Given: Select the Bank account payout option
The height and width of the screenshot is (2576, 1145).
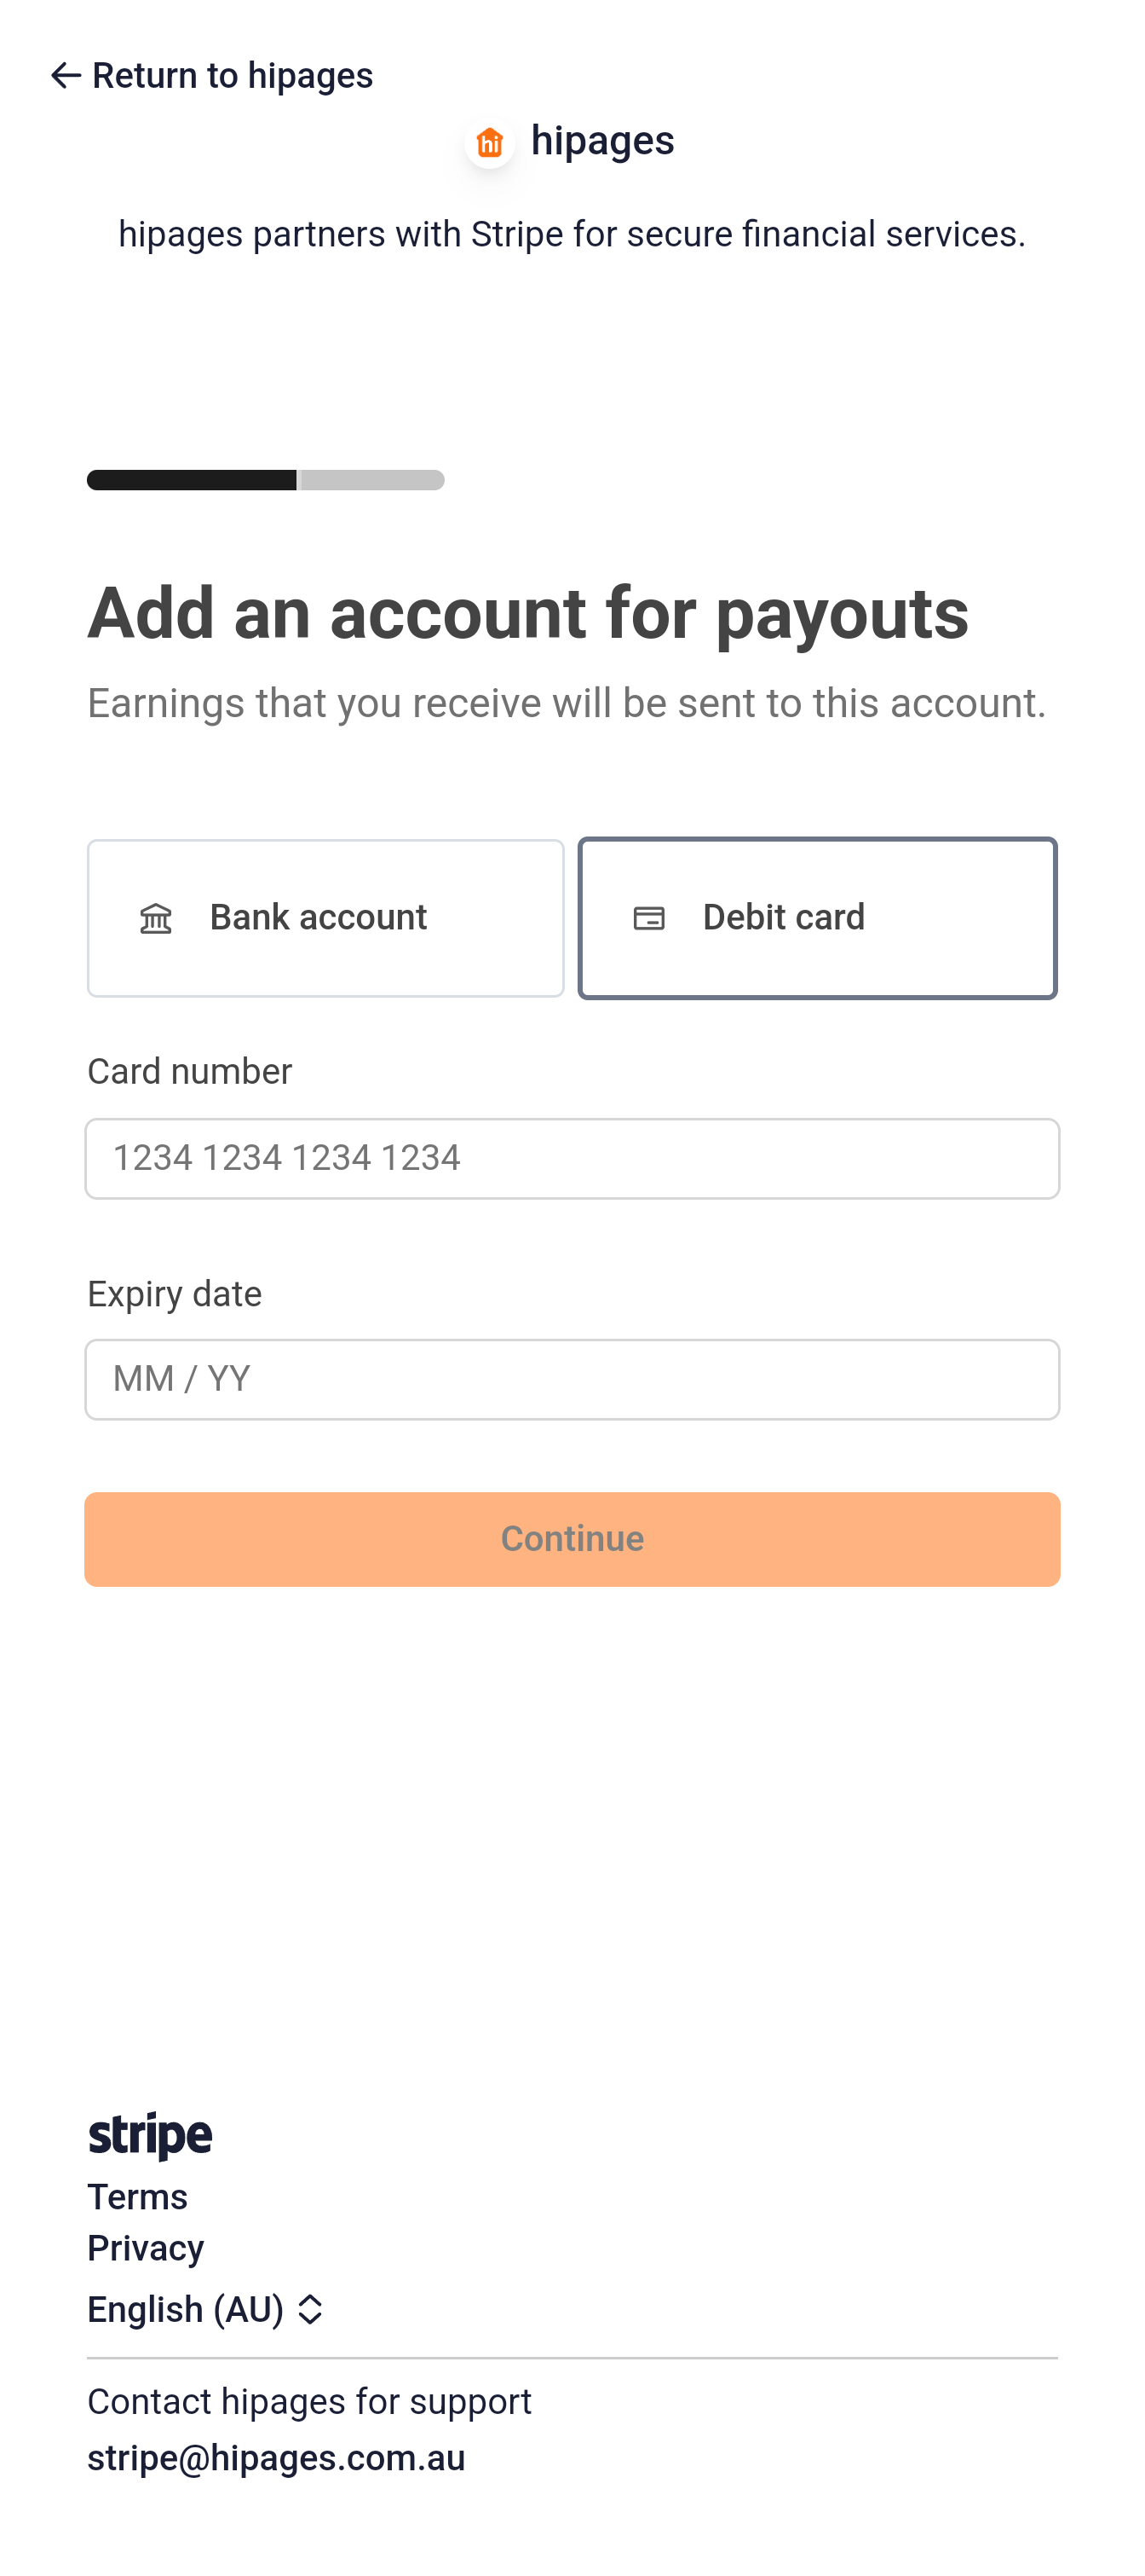Looking at the screenshot, I should [325, 918].
